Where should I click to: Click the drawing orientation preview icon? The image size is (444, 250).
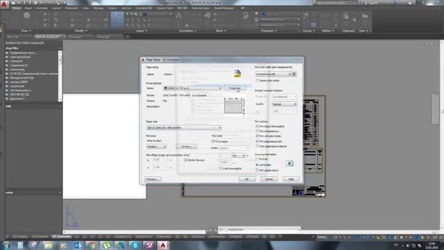click(289, 164)
